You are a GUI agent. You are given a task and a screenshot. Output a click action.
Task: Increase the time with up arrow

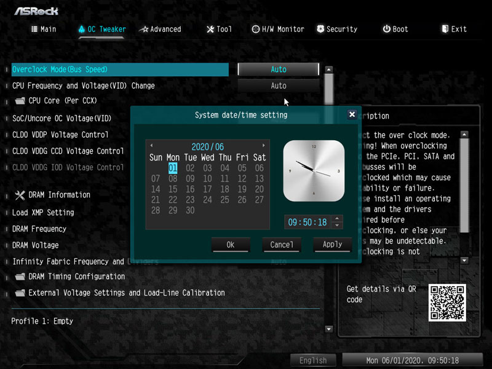pyautogui.click(x=337, y=218)
